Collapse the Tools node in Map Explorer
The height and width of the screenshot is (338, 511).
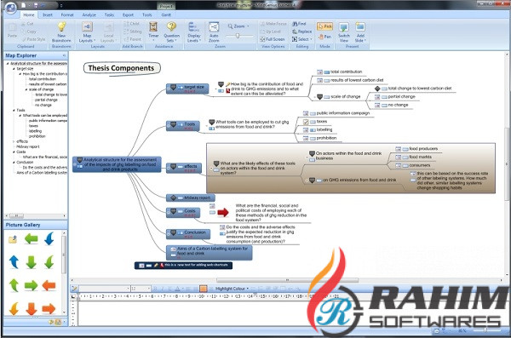point(14,110)
